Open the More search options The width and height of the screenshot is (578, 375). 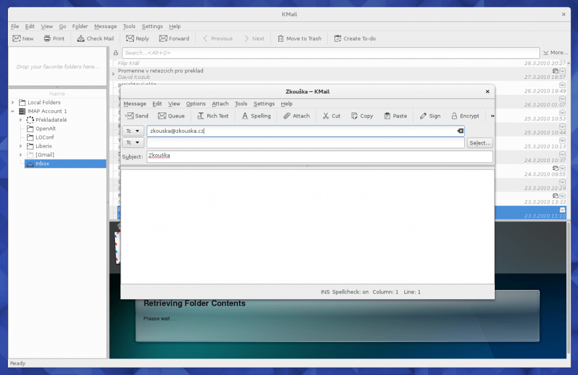(x=555, y=53)
